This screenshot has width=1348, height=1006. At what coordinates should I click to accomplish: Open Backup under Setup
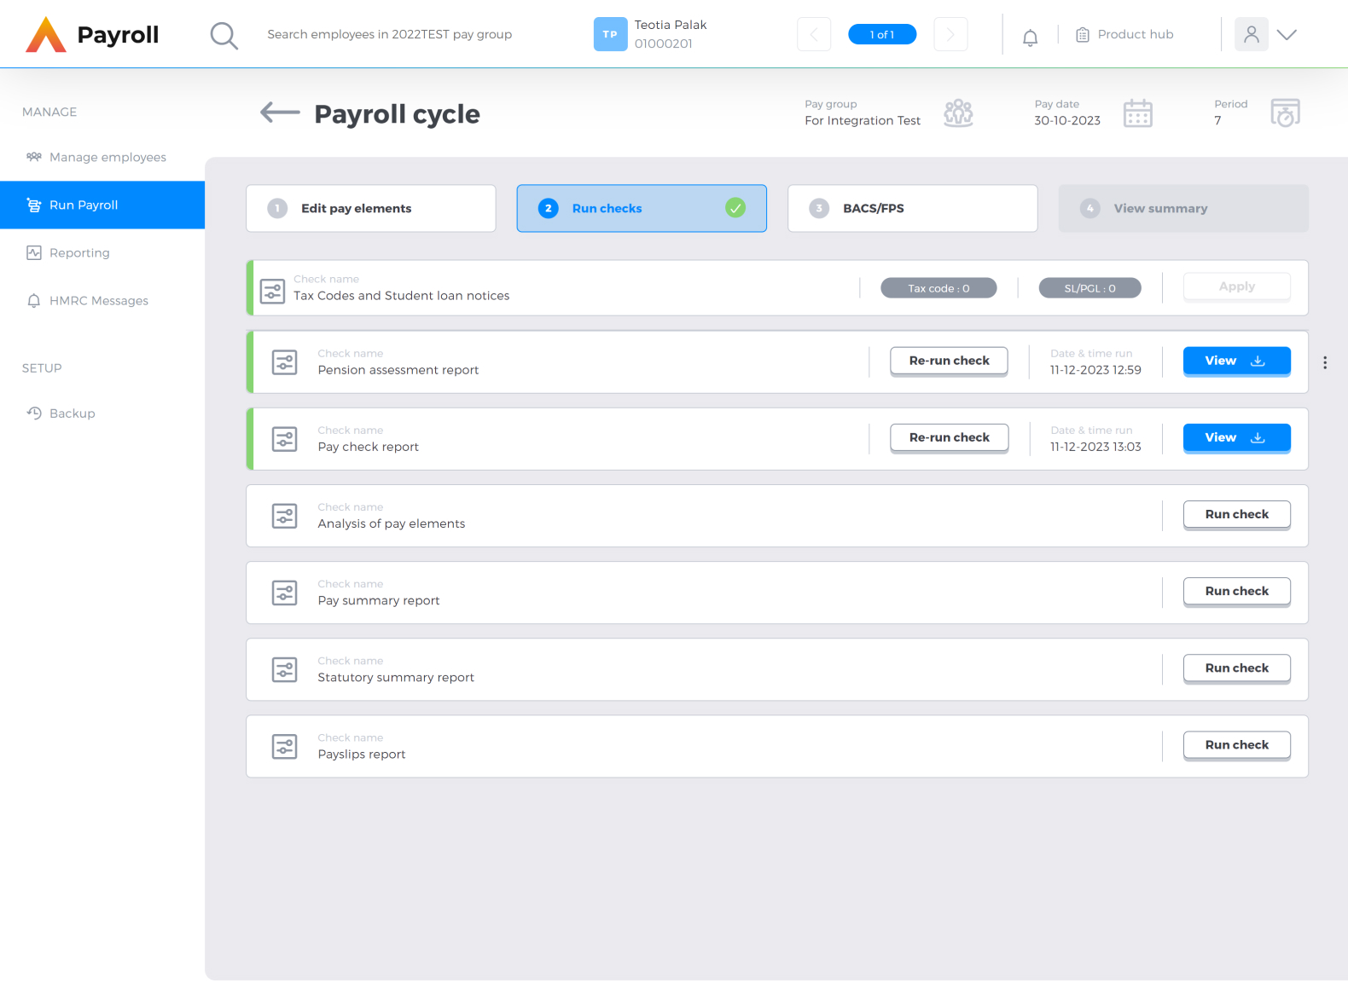(x=102, y=413)
